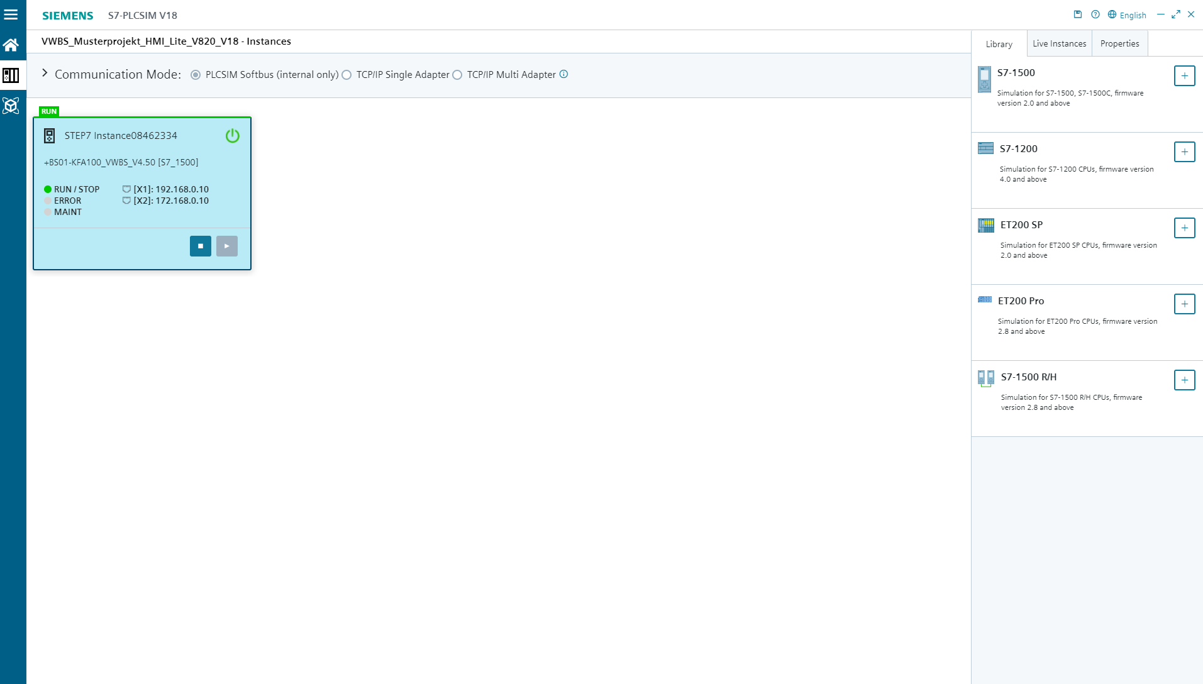Viewport: 1203px width, 684px height.
Task: Save the workspace with the disk icon
Action: coord(1077,14)
